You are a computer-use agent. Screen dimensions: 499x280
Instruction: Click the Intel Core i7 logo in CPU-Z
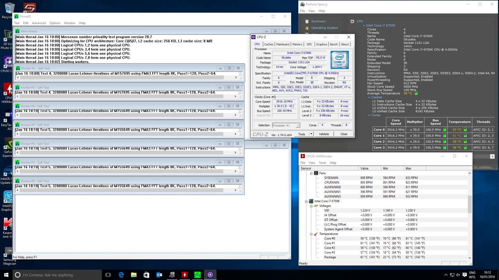(x=339, y=60)
